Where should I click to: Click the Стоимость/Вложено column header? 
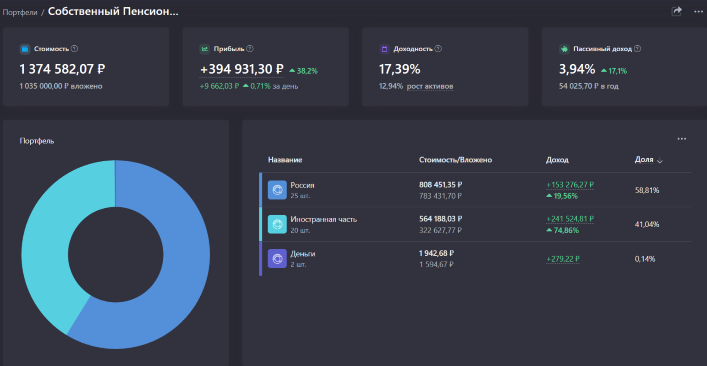click(x=455, y=160)
